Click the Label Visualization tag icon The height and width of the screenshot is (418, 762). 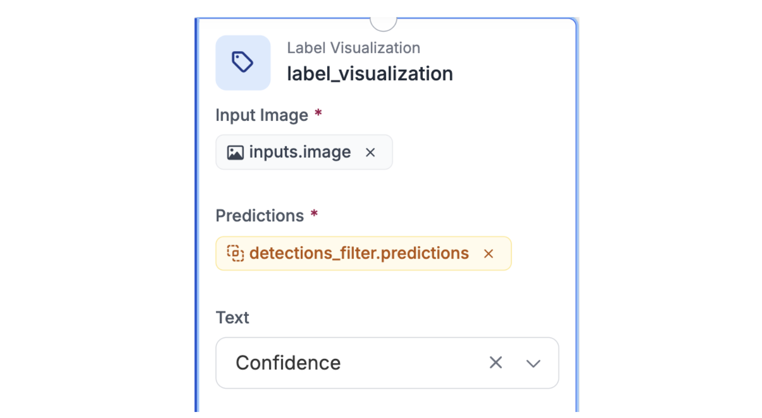click(243, 63)
